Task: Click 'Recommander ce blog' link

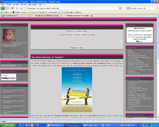Action: coord(11,55)
